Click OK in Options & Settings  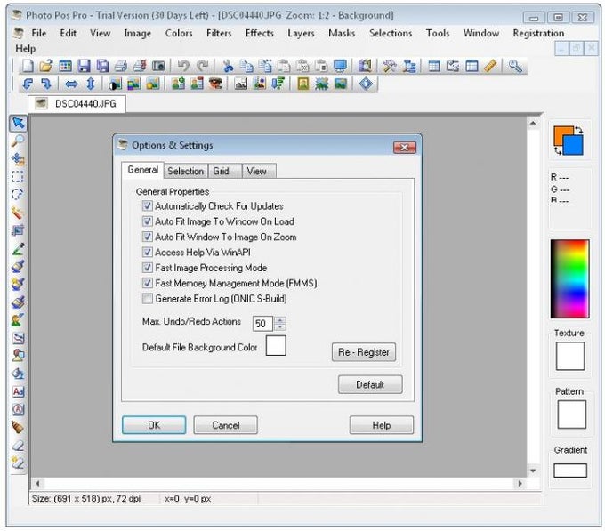pyautogui.click(x=154, y=425)
